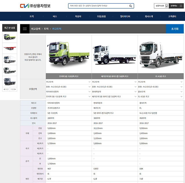185x183 pixels.
Task: Click into the site search input field
Action: (98, 6)
